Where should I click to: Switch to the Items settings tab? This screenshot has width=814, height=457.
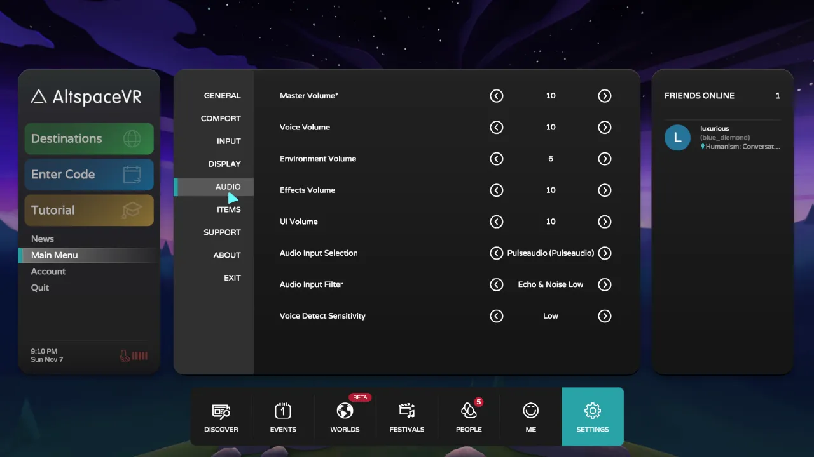(228, 209)
